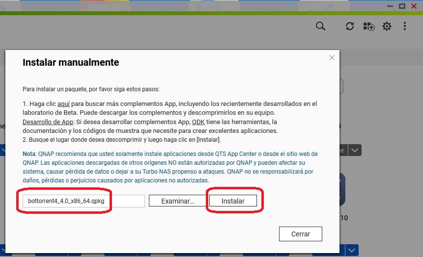Close the window with the red X
Viewport: 423px width, 257px height.
pos(414,6)
